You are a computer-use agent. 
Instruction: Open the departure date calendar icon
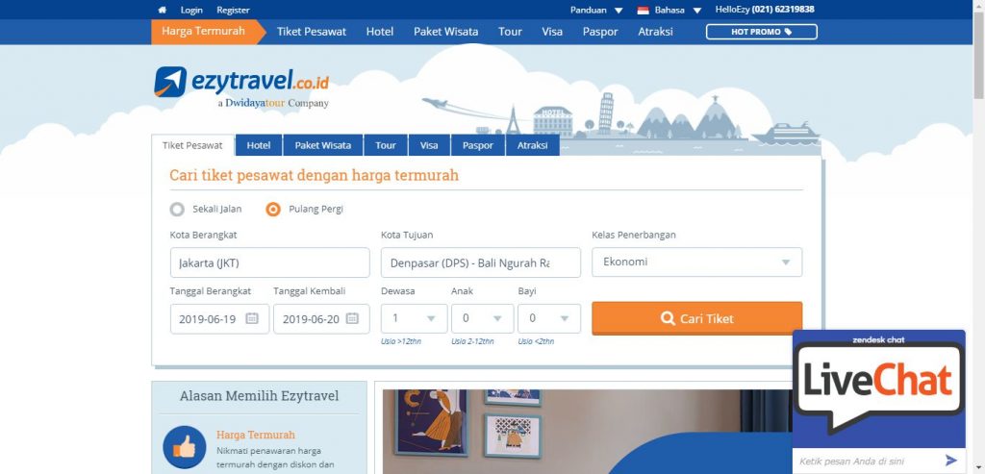pos(252,318)
